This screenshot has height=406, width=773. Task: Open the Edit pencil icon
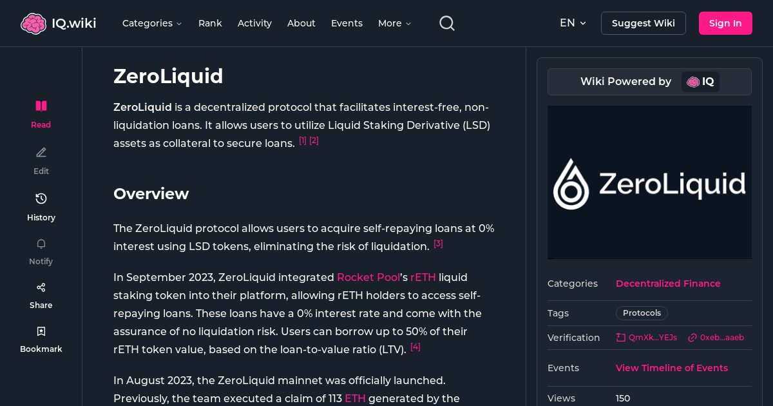[41, 152]
